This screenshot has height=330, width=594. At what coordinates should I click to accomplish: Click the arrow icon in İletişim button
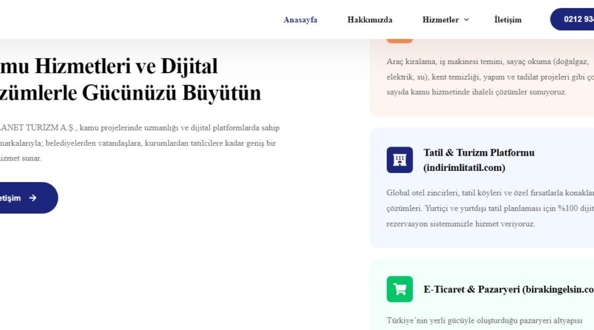[33, 198]
